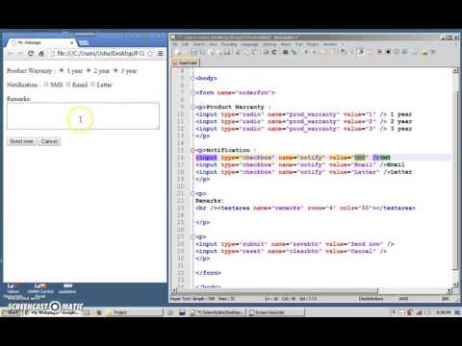This screenshot has width=462, height=346.
Task: Click the Send now button
Action: tap(21, 141)
